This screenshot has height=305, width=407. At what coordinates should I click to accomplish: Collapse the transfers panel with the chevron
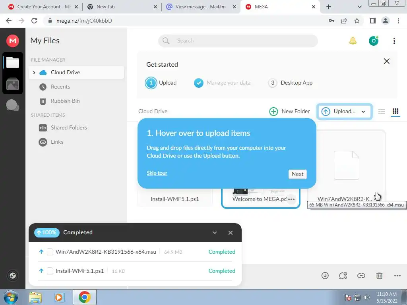[215, 233]
